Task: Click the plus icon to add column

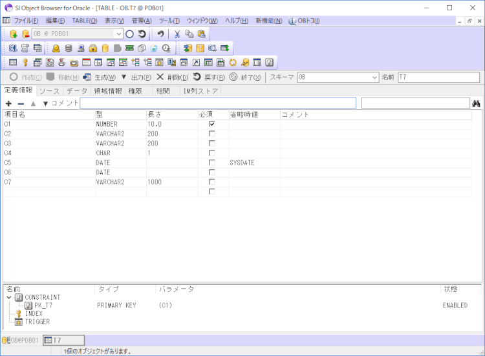Action: (8, 103)
